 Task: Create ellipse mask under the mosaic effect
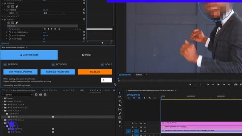[9, 23]
